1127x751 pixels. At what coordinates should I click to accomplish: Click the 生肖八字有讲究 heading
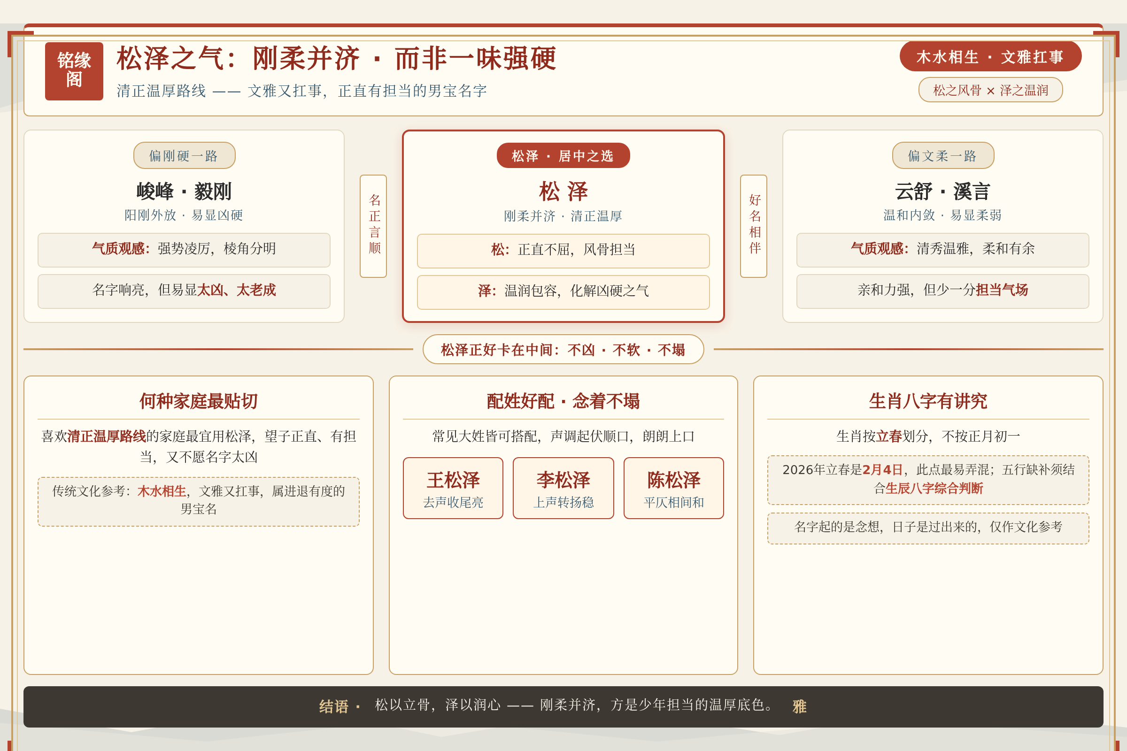pos(928,401)
